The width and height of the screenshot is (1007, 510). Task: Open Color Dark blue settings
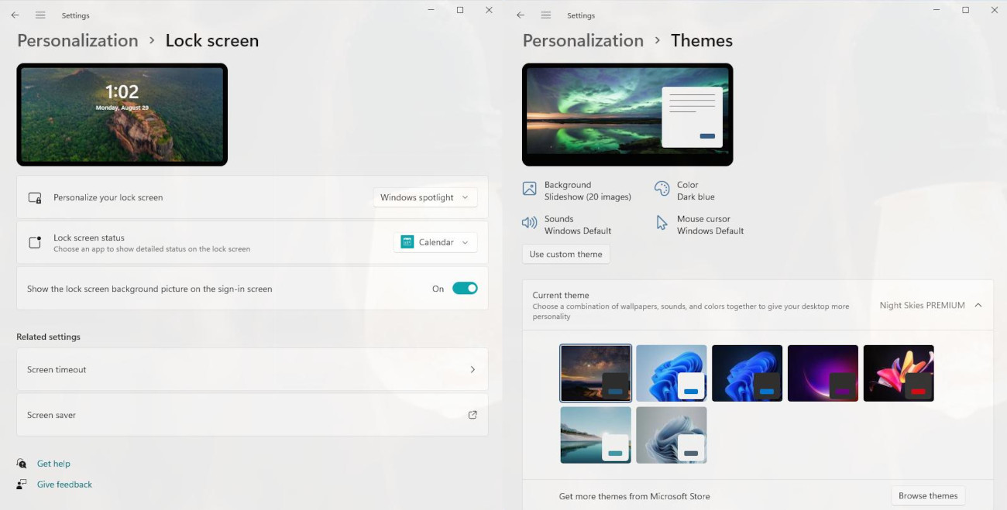(x=686, y=191)
